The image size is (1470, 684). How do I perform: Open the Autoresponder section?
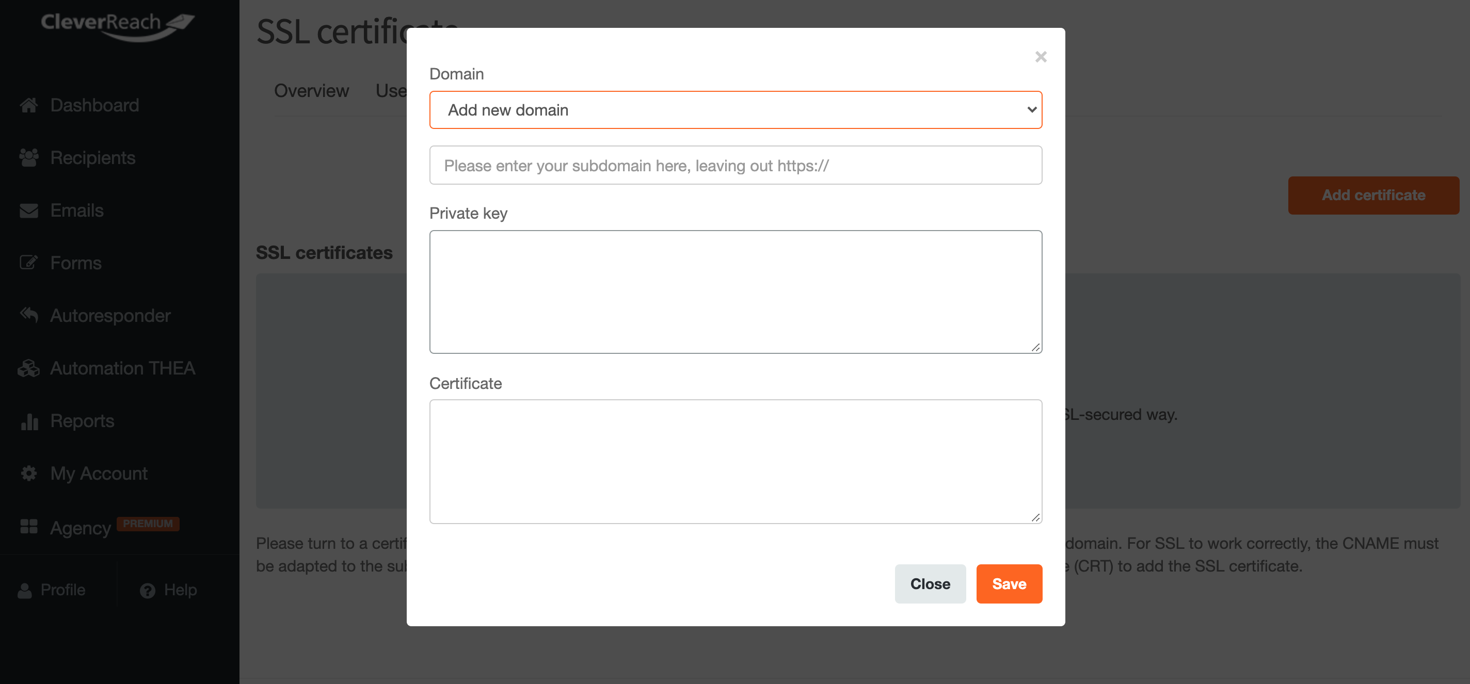click(x=110, y=316)
